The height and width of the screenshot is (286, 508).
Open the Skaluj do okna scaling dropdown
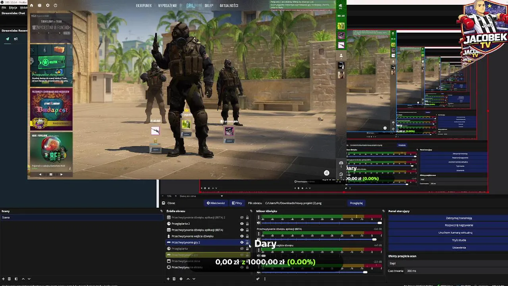point(201,196)
